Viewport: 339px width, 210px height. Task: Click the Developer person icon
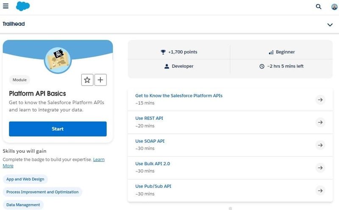(167, 66)
